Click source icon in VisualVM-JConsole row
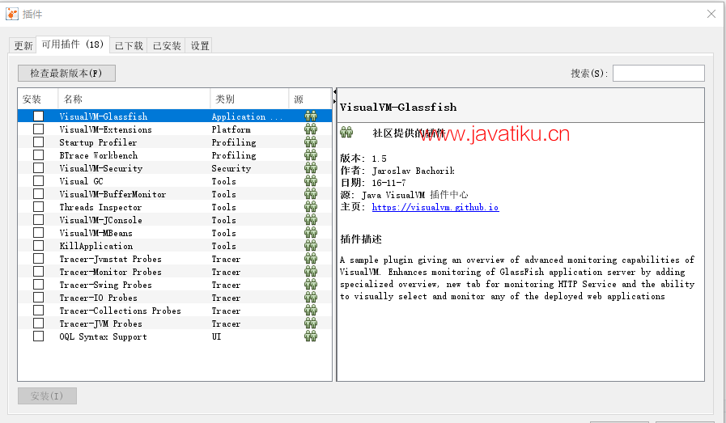The image size is (726, 423). [311, 220]
